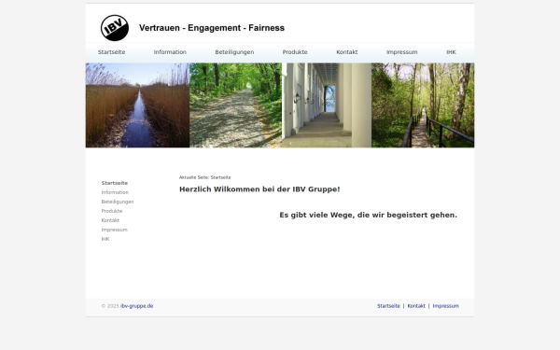Viewport: 560px width, 350px height.
Task: Select Startseite in the left sidebar menu
Action: (114, 183)
